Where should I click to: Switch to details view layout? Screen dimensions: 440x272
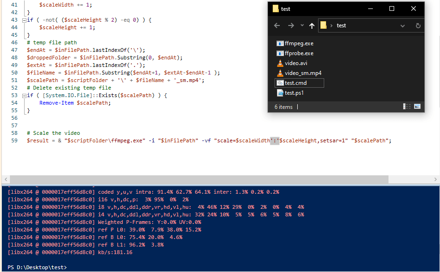(407, 107)
